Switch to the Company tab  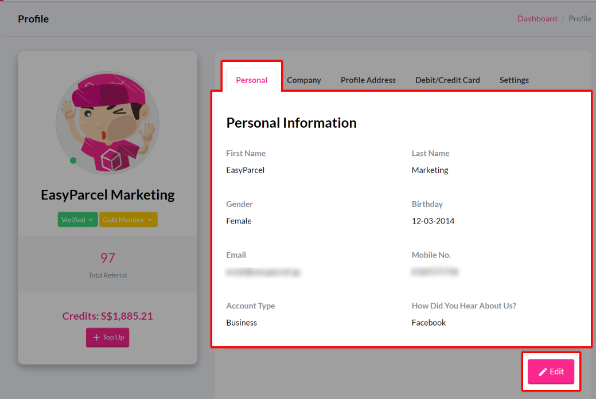tap(303, 80)
